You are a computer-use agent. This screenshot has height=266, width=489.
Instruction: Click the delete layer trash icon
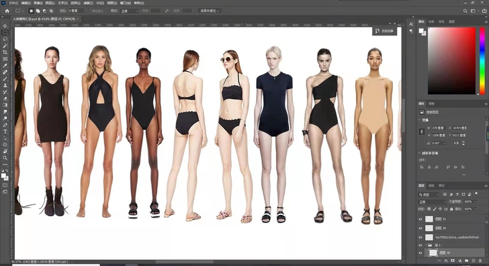point(480,261)
